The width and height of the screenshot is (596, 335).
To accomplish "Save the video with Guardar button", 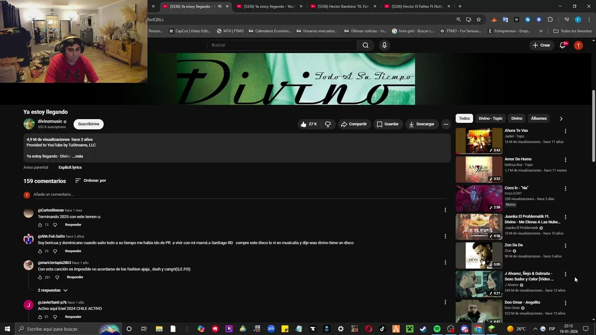I will click(x=388, y=124).
